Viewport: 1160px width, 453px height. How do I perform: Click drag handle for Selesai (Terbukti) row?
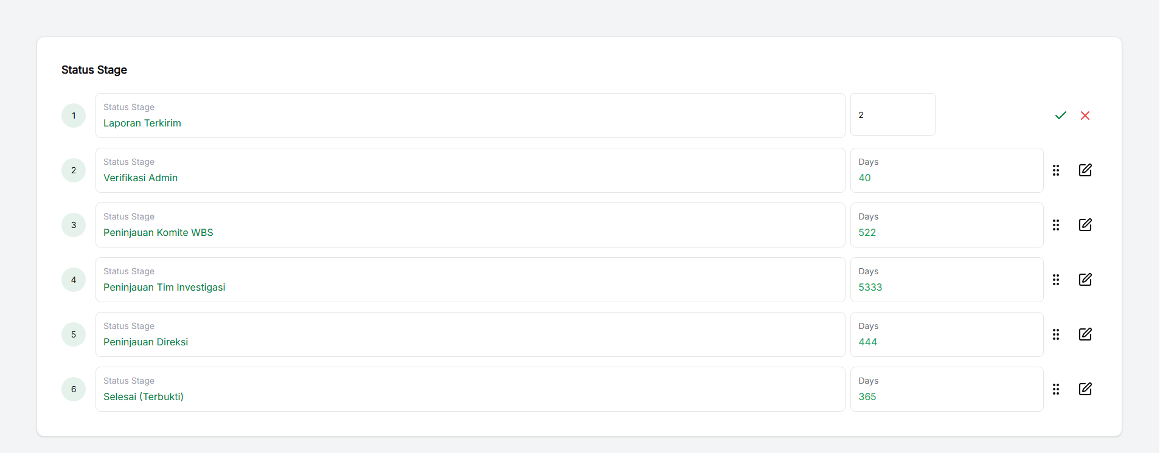[x=1056, y=389]
